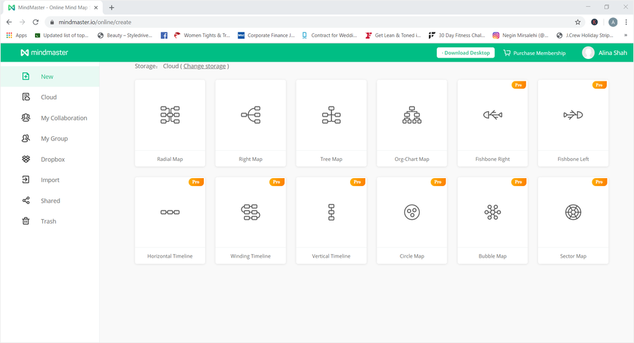Click the Dropbox sidebar item

pos(52,160)
